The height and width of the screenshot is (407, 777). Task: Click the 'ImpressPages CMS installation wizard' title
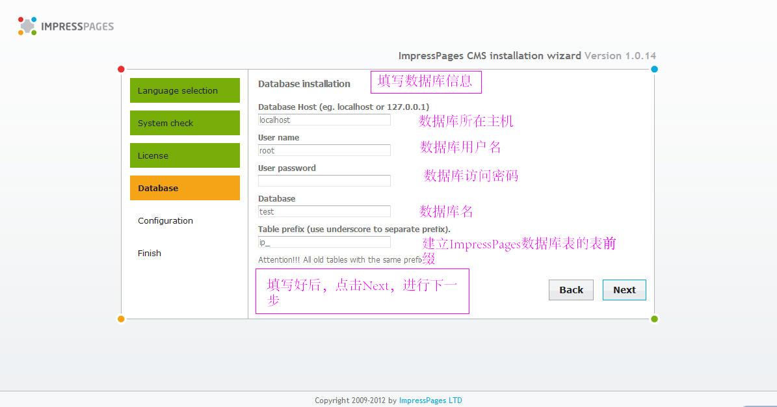(490, 55)
